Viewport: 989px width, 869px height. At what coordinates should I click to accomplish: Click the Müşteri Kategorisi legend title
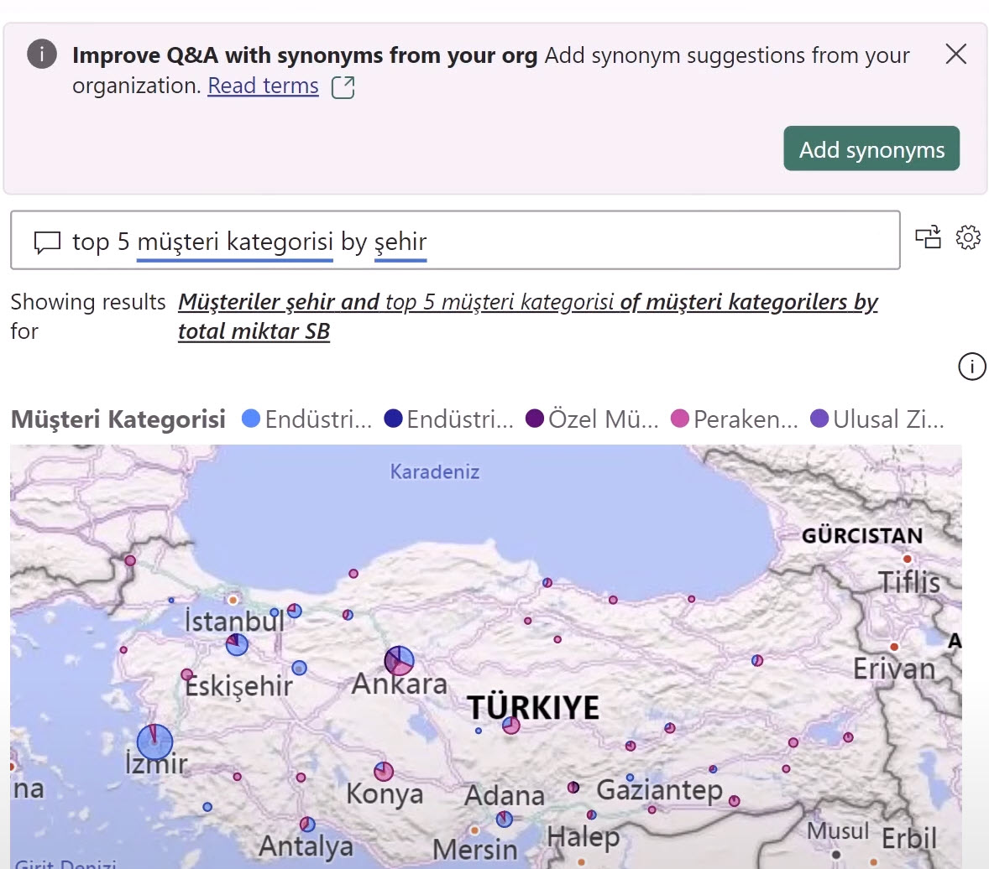[x=118, y=419]
